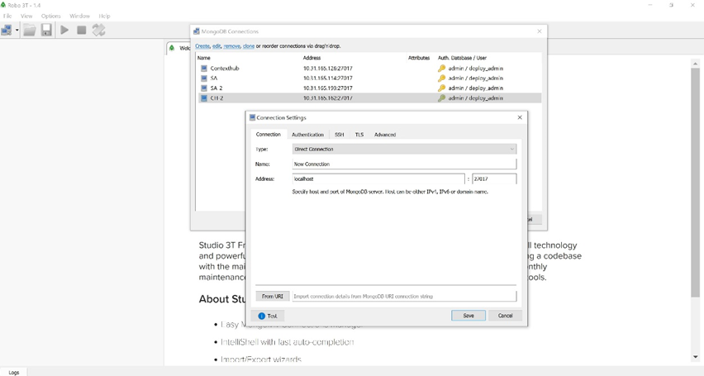Viewport: 704px width, 376px height.
Task: Click the Connection Settings title icon
Action: (x=252, y=117)
